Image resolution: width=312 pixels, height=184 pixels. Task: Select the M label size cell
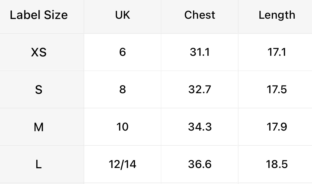pyautogui.click(x=39, y=127)
